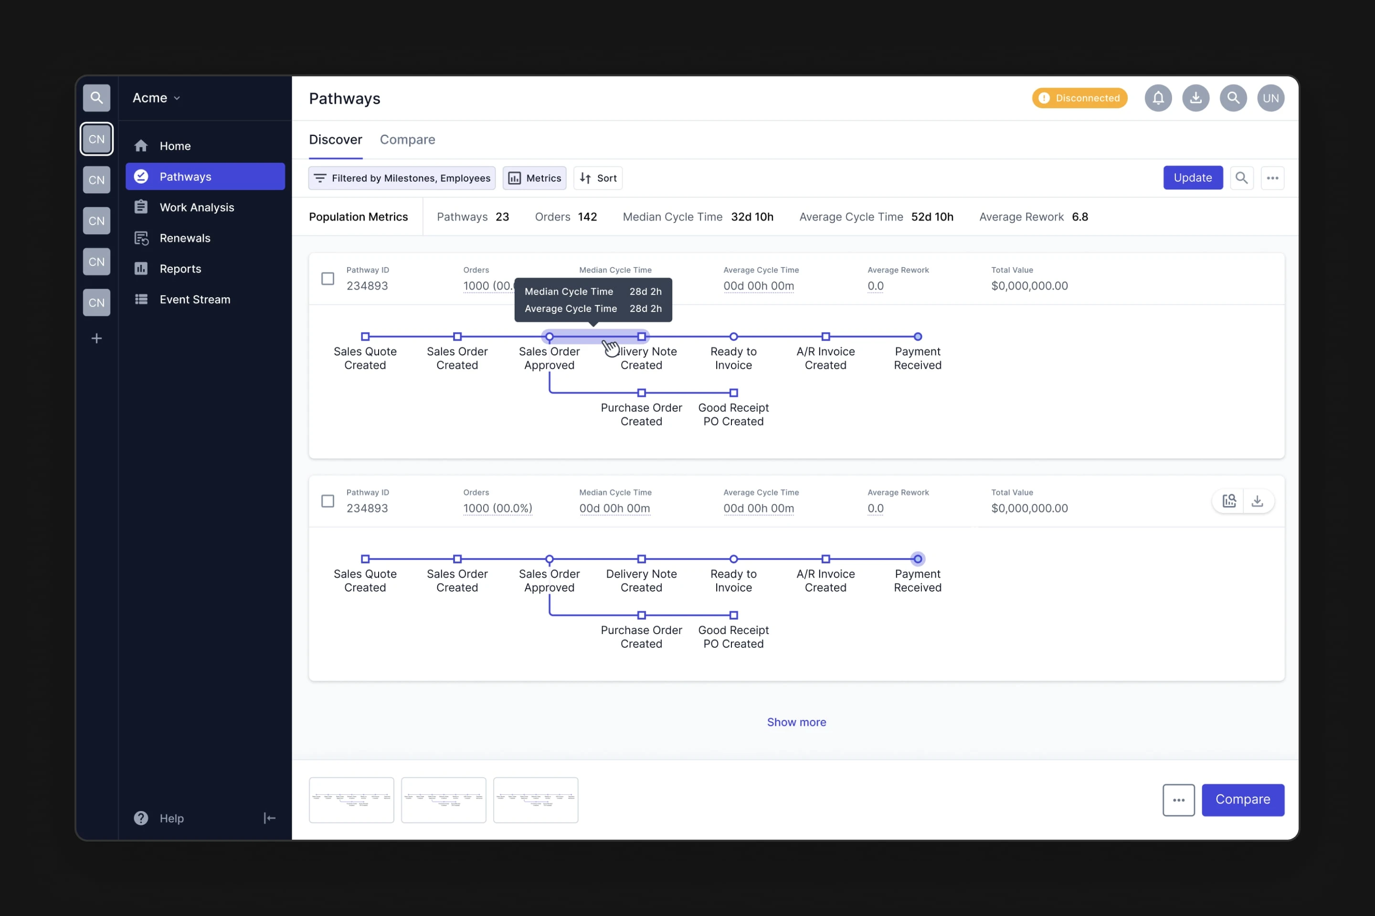Click the header download icon
This screenshot has width=1375, height=916.
[x=1195, y=98]
